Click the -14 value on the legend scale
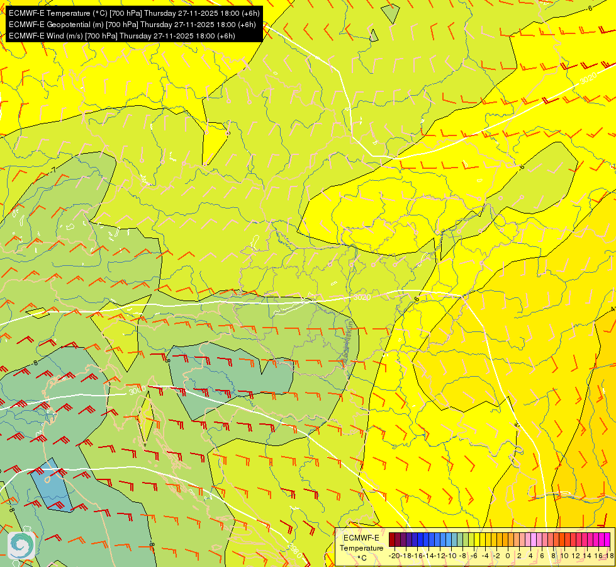 (x=429, y=556)
